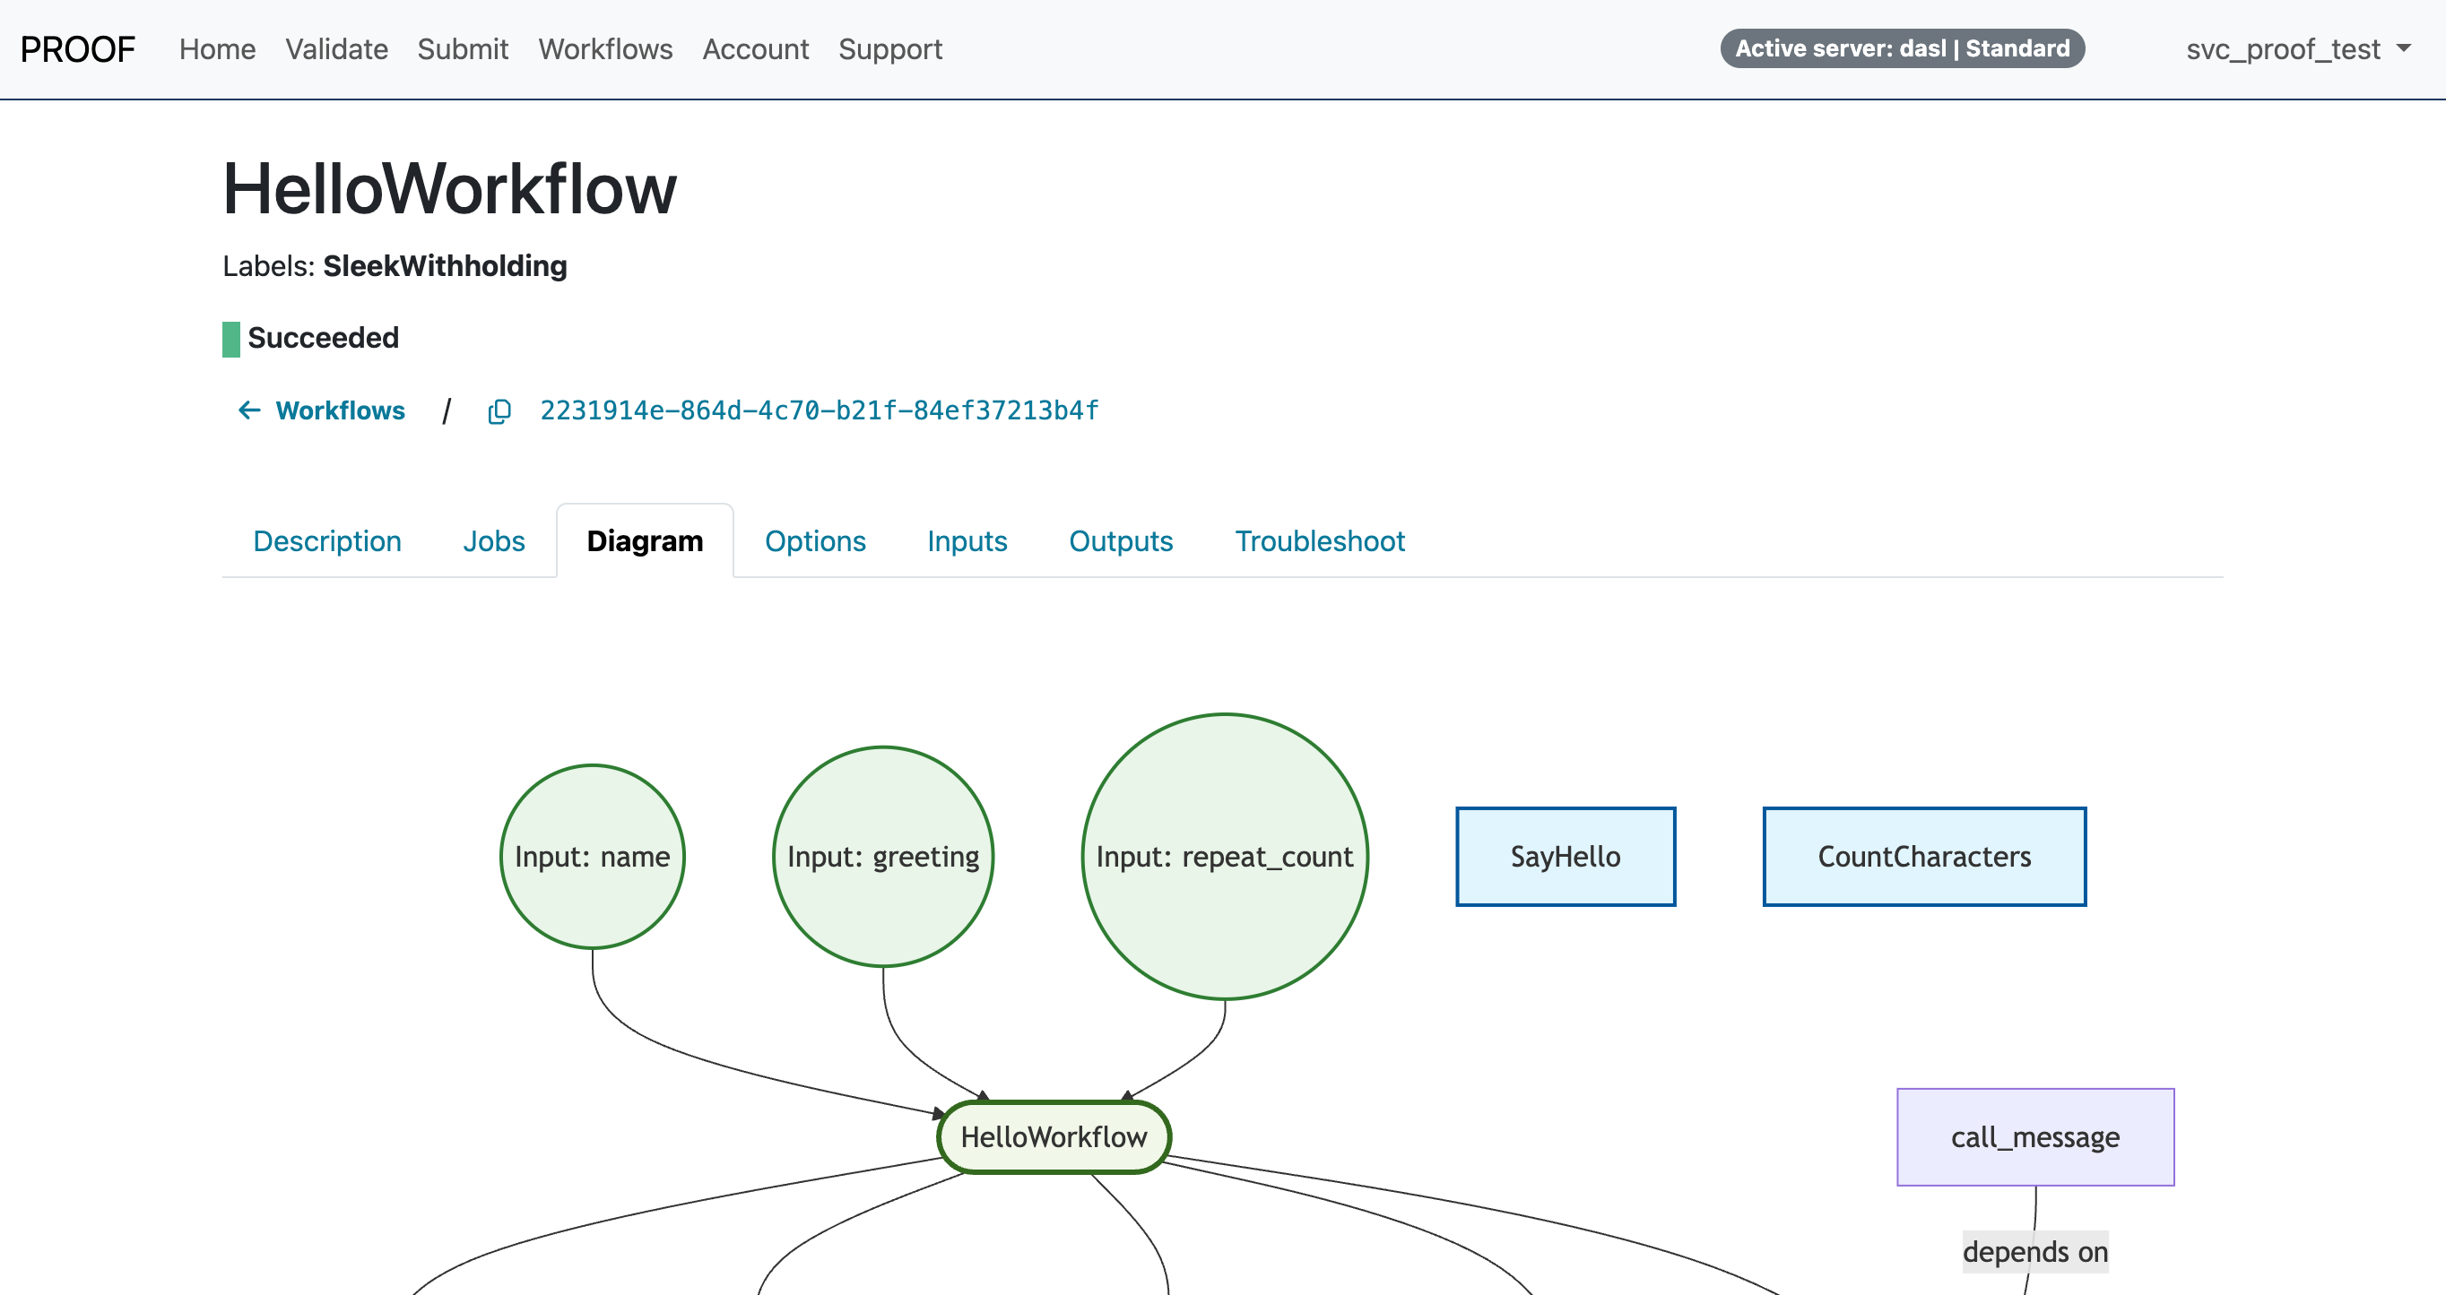Viewport: 2446px width, 1295px height.
Task: Open Validate in the navigation bar
Action: click(336, 49)
